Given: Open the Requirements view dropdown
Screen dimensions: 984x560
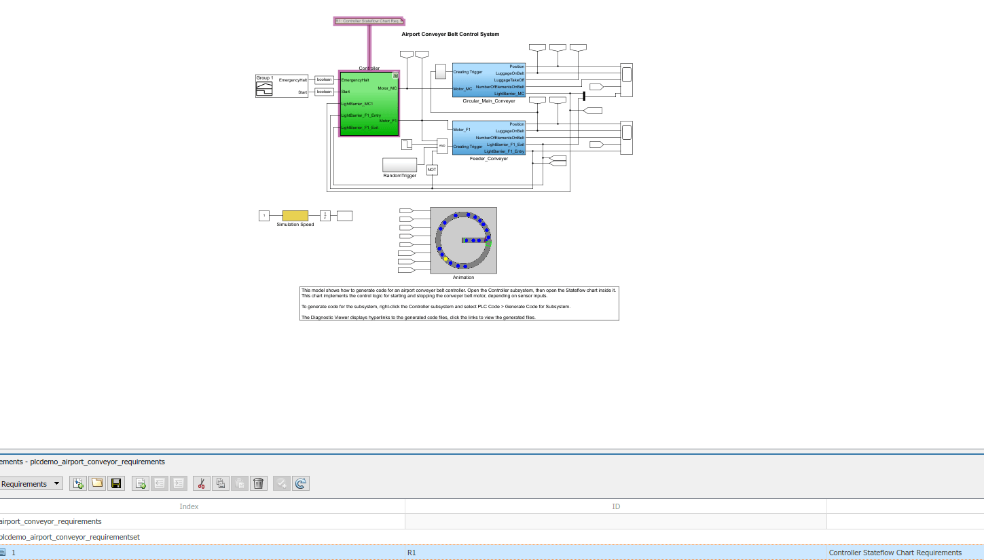Looking at the screenshot, I should 31,483.
